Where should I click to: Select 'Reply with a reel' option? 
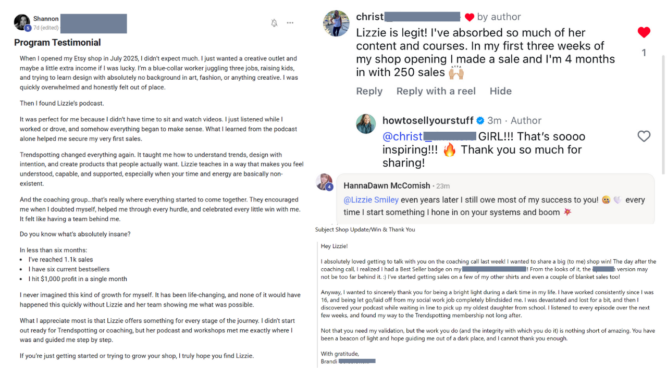click(436, 91)
